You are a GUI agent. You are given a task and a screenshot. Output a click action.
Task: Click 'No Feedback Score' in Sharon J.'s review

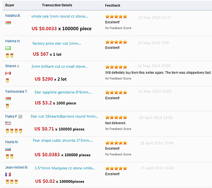(118, 78)
